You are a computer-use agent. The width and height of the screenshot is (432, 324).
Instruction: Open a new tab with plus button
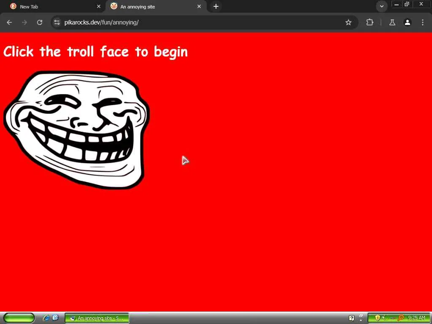point(216,6)
